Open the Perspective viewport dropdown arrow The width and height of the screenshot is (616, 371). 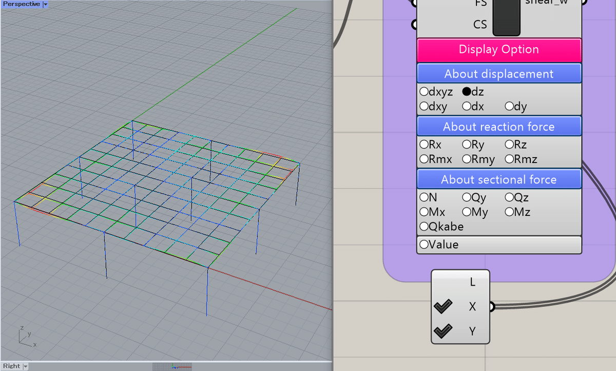[x=46, y=4]
